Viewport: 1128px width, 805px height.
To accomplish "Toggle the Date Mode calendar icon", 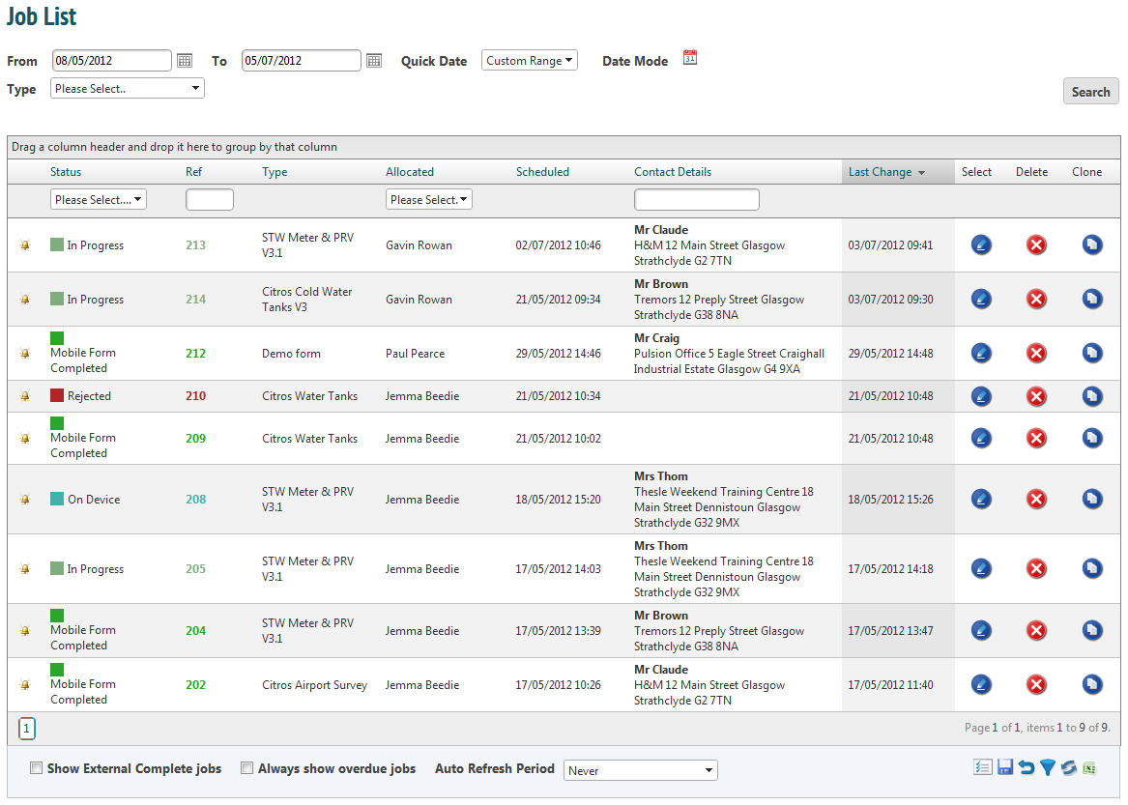I will tap(690, 58).
